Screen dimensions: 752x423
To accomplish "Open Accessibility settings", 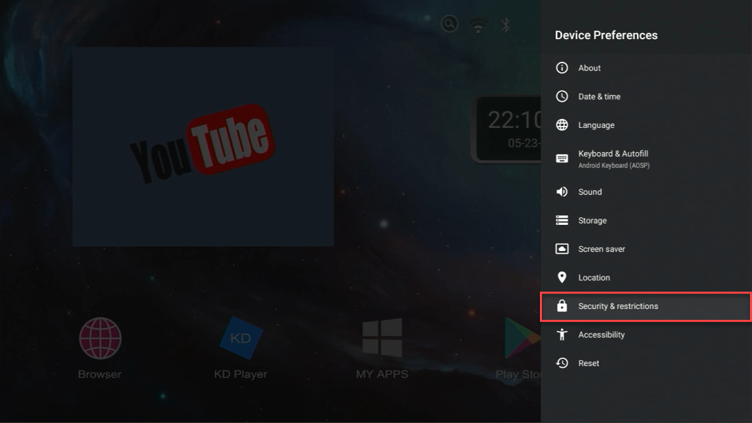I will [x=646, y=334].
